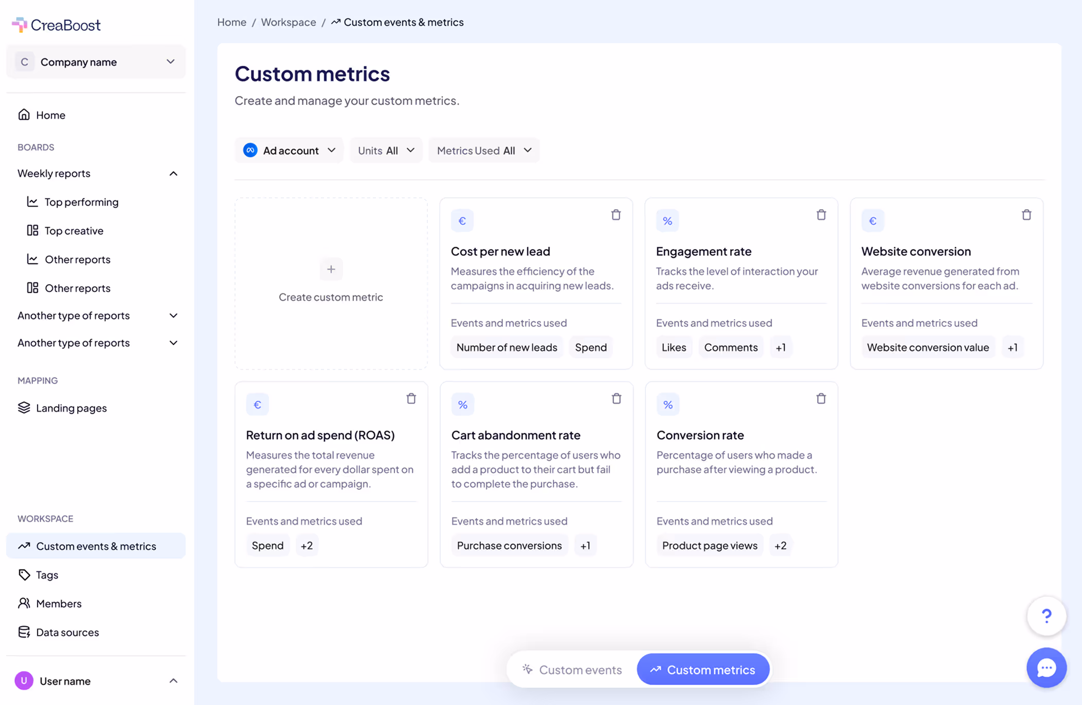Screen dimensions: 1082x705
Task: Click the CreaBoost logo
Action: (x=56, y=25)
